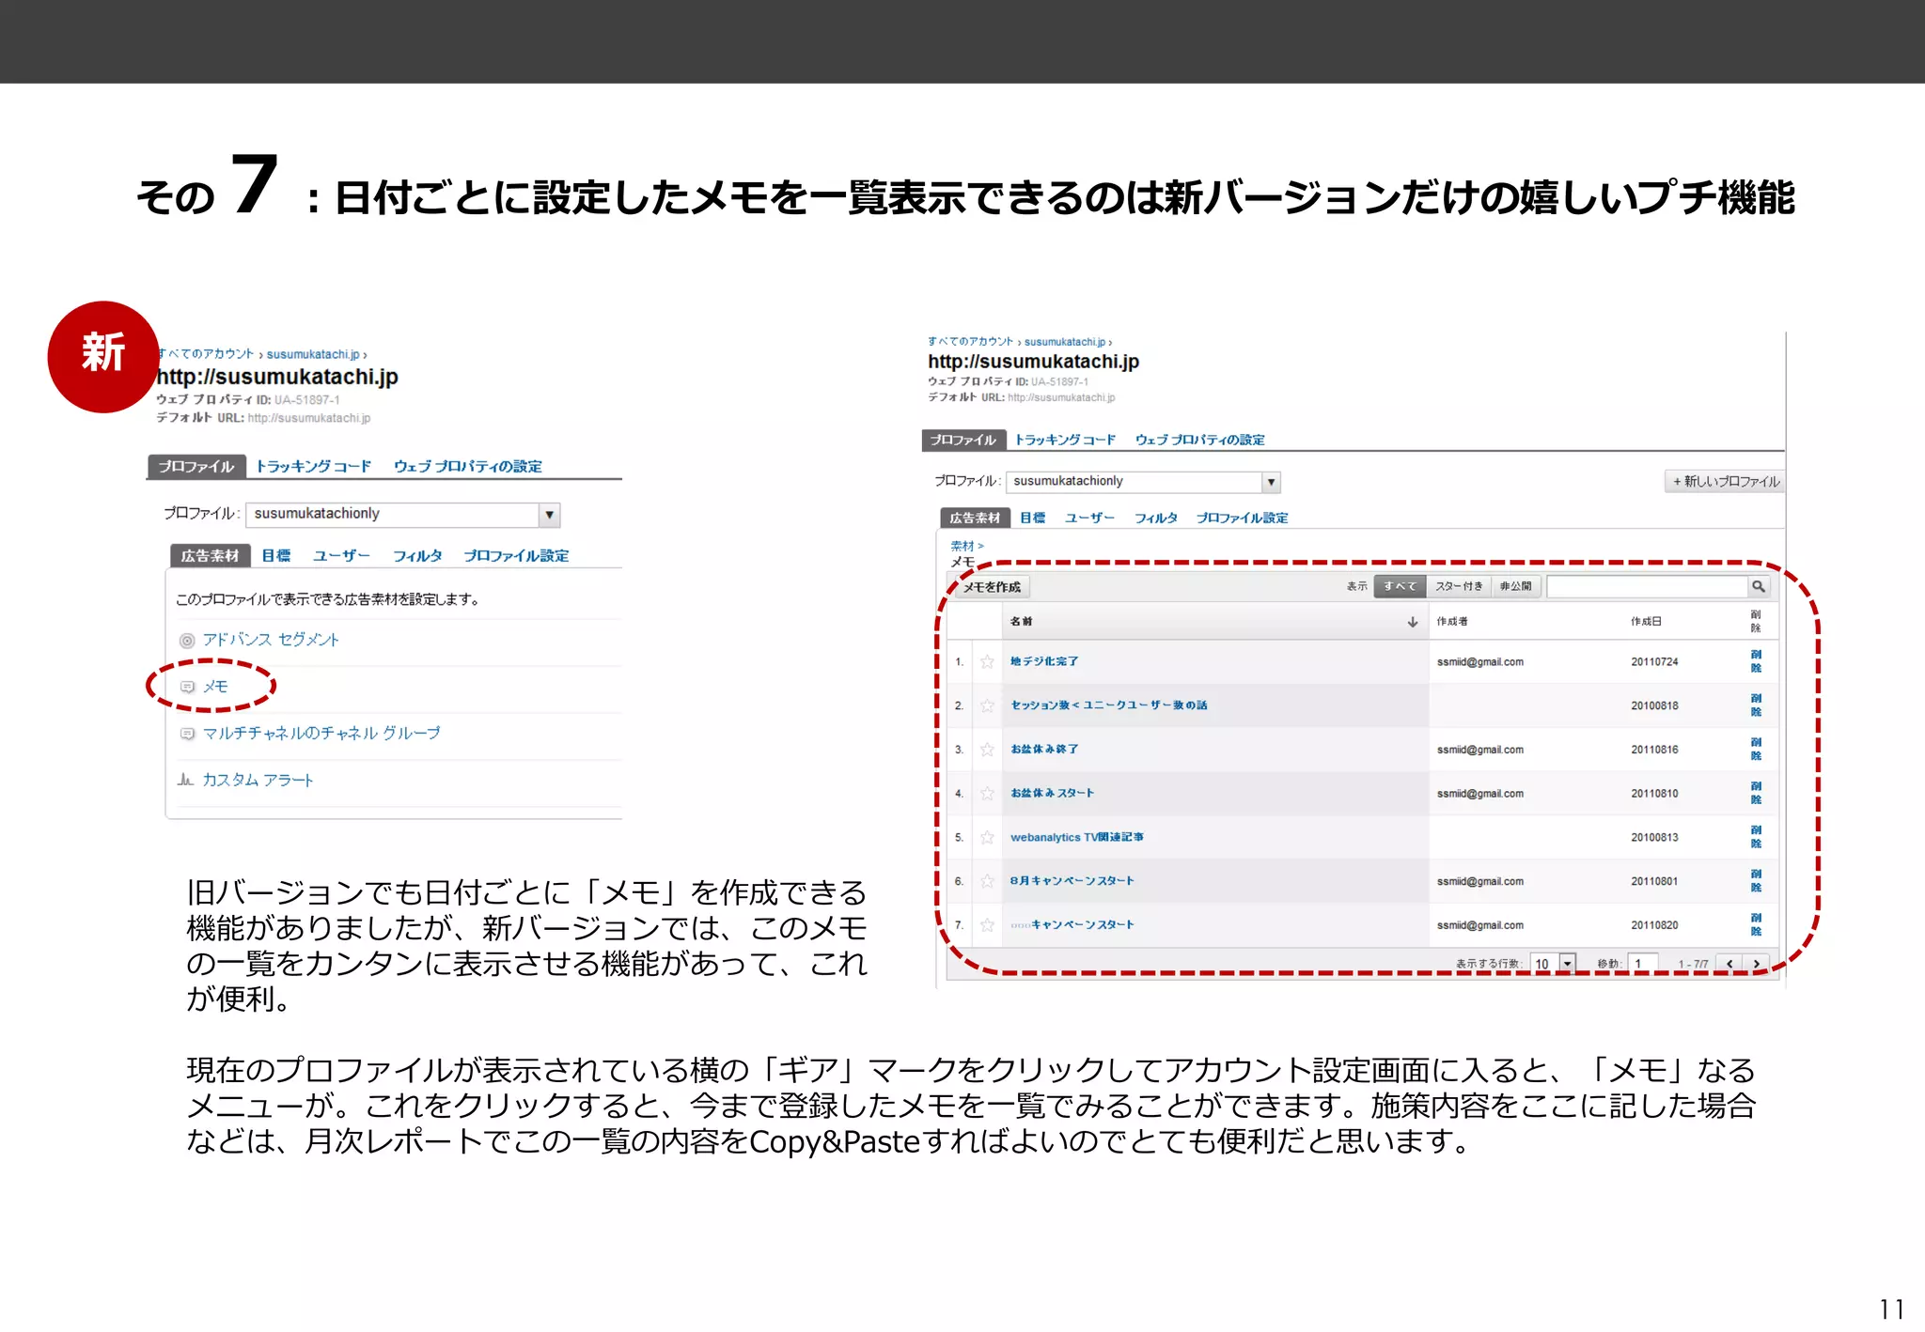Click the memo search input field
Screen dimensions: 1925x1332
[x=1648, y=586]
